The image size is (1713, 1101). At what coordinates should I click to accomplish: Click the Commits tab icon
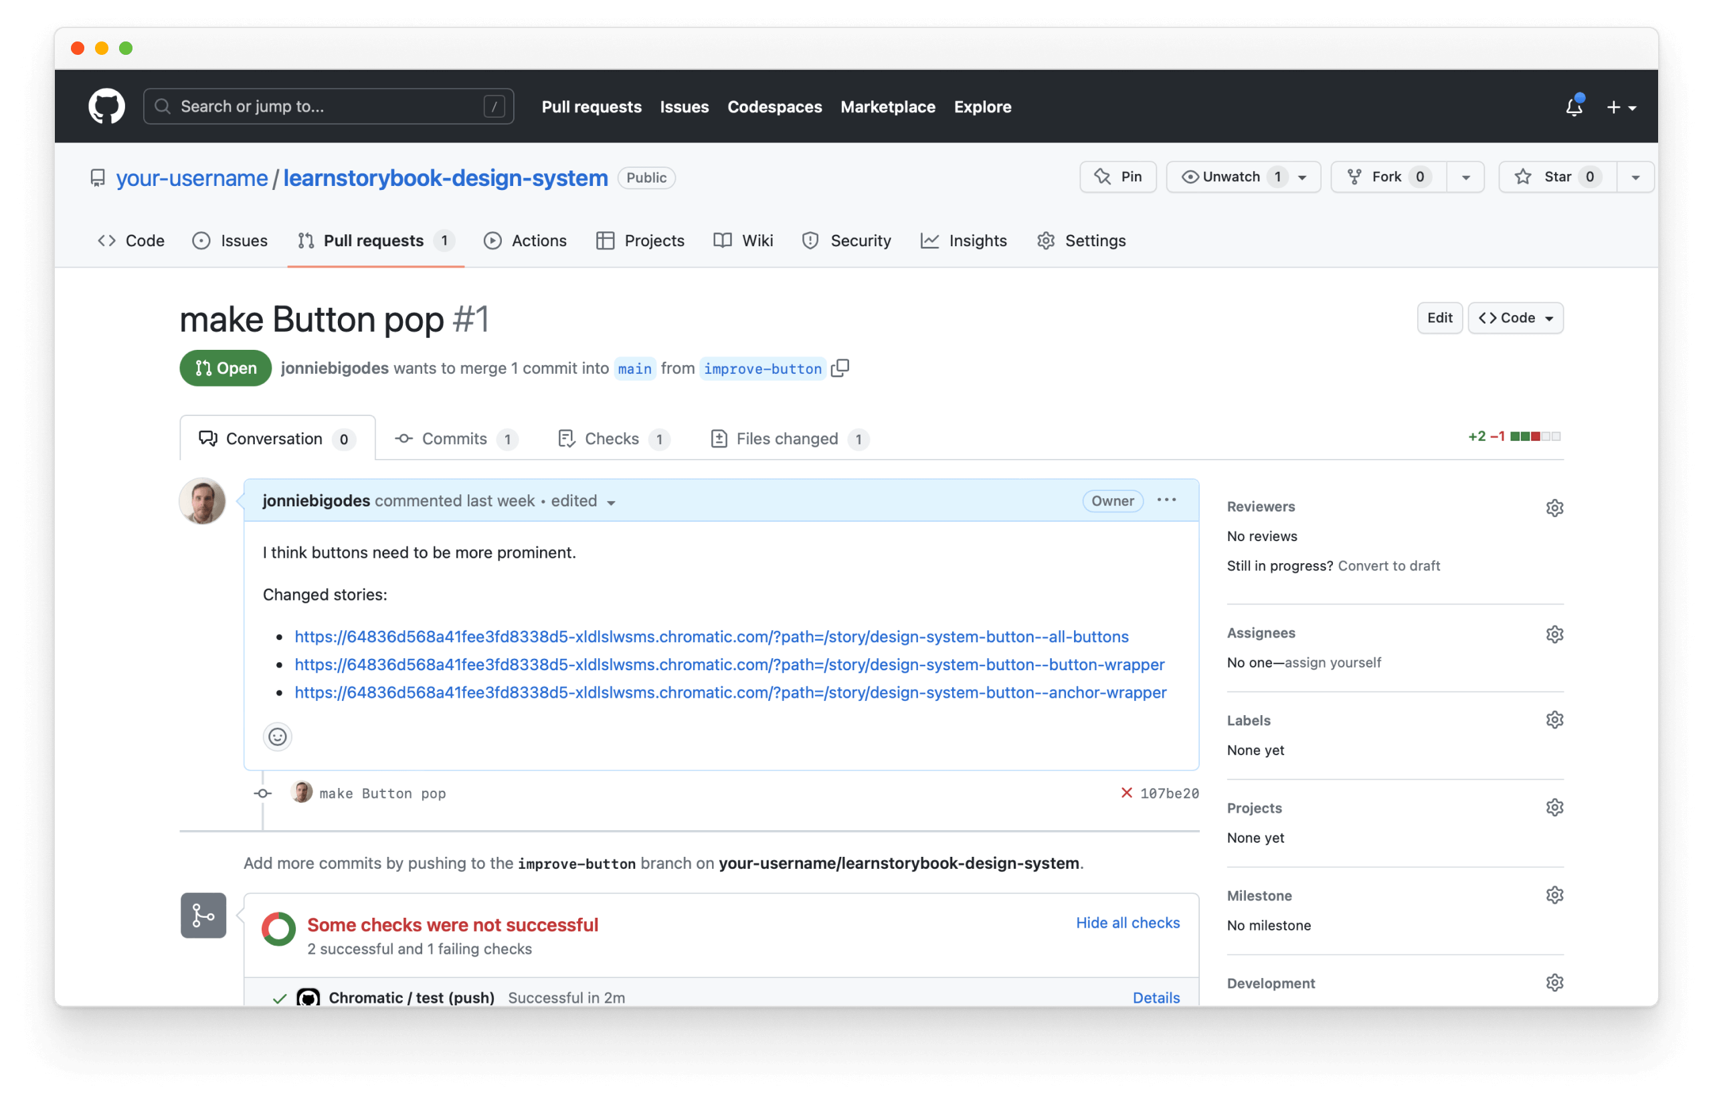405,438
